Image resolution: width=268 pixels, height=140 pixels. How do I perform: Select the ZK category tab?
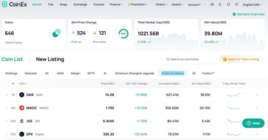click(x=194, y=73)
